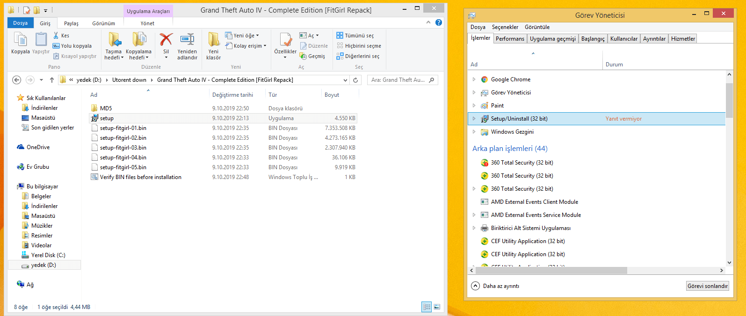
Task: Open the Kopyalama hedefi dropdown
Action: [x=138, y=55]
